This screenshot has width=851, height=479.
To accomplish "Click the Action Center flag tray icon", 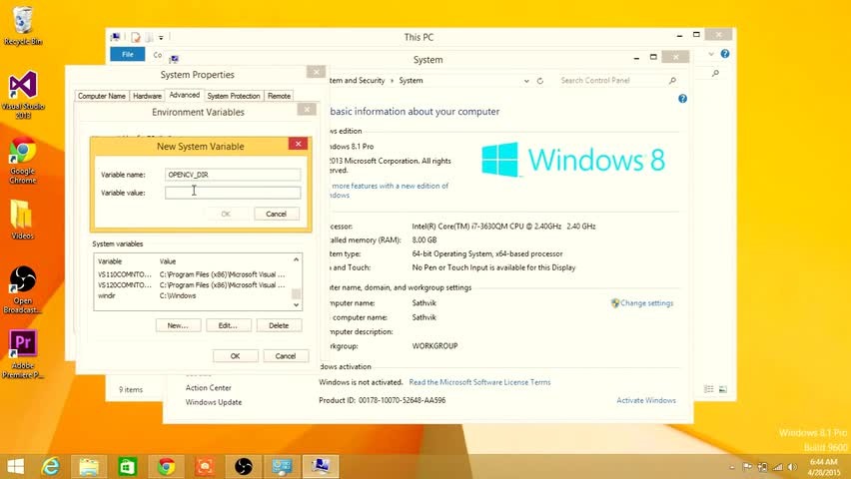I will point(747,467).
